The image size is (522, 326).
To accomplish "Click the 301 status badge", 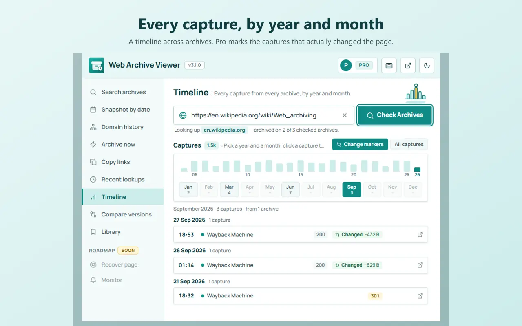I will tap(375, 296).
